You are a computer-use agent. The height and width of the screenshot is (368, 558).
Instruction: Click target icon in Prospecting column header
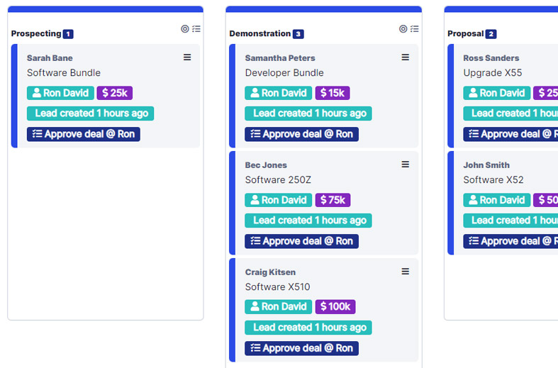(185, 29)
